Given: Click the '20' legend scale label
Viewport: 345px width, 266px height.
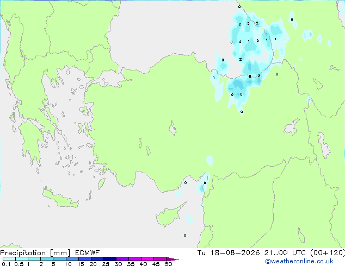Looking at the screenshot, I should pos(93,264).
